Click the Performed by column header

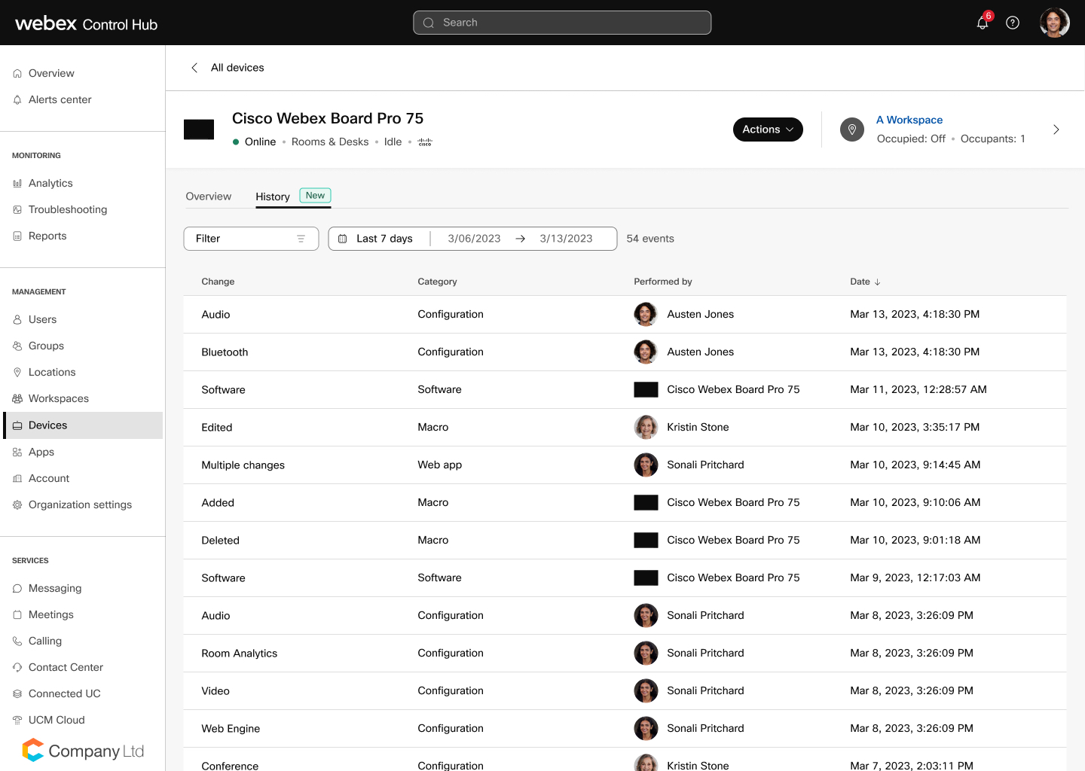[x=663, y=282]
